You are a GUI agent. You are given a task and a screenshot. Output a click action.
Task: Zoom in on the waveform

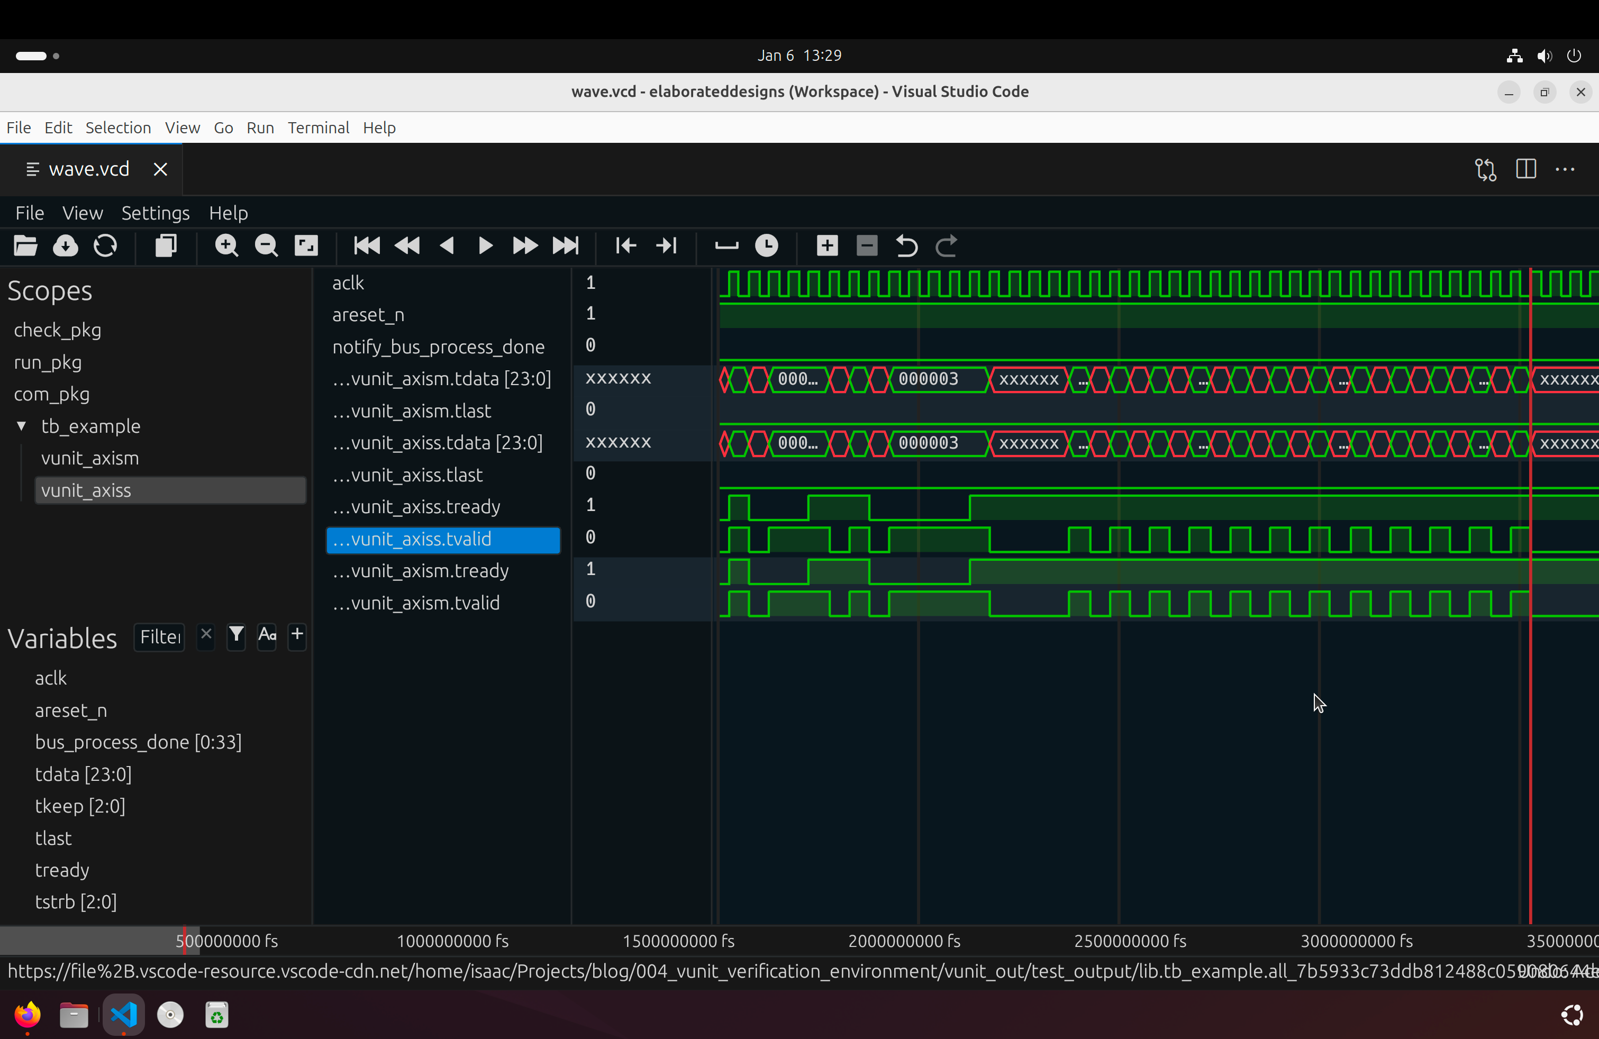point(226,246)
